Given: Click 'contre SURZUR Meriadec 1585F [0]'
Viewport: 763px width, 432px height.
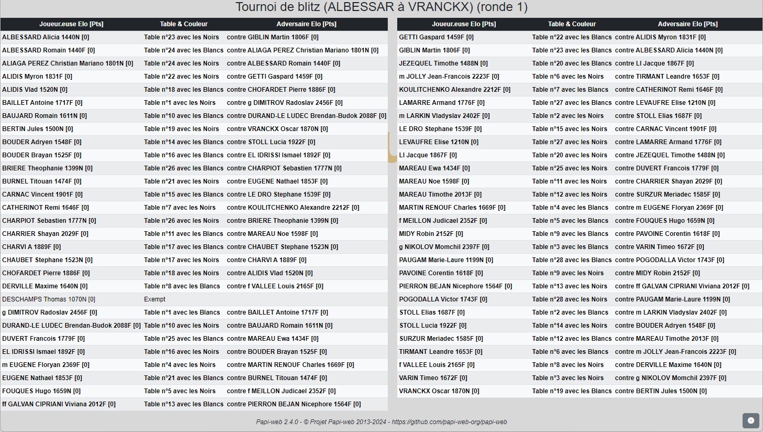Looking at the screenshot, I should [x=668, y=195].
